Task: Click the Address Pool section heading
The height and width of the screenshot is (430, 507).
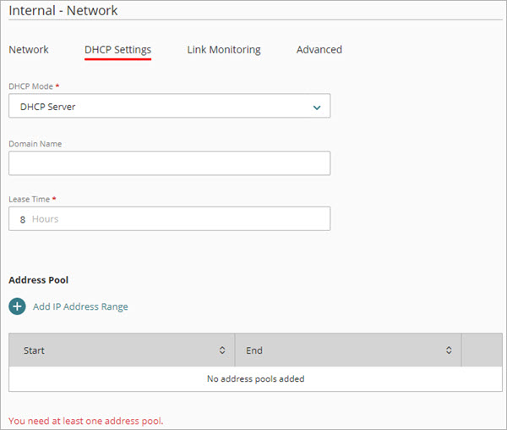Action: click(x=38, y=279)
